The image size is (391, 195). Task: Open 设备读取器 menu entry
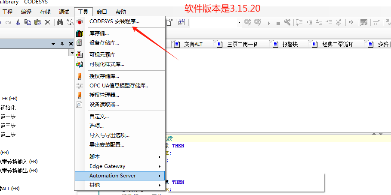[x=120, y=105]
